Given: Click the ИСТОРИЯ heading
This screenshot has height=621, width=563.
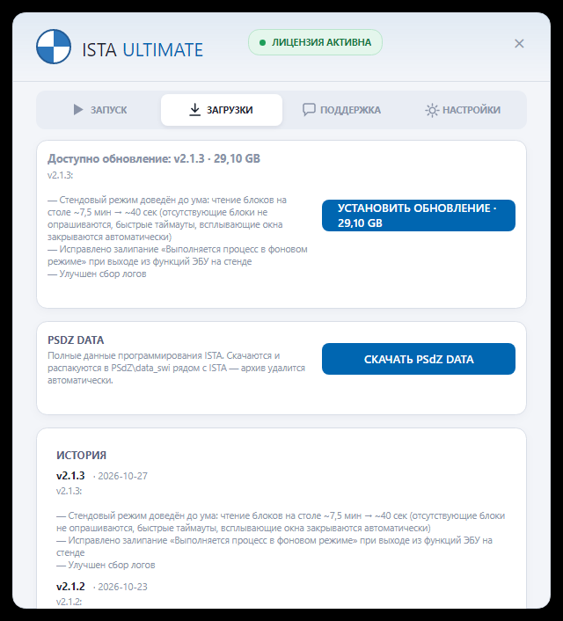Looking at the screenshot, I should coord(81,455).
